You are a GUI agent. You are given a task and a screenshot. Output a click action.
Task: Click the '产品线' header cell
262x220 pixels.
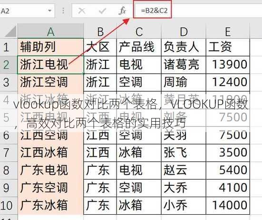[139, 47]
